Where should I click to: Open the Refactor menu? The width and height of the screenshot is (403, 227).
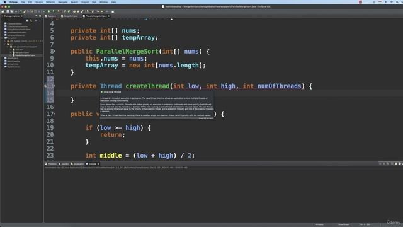click(x=50, y=2)
